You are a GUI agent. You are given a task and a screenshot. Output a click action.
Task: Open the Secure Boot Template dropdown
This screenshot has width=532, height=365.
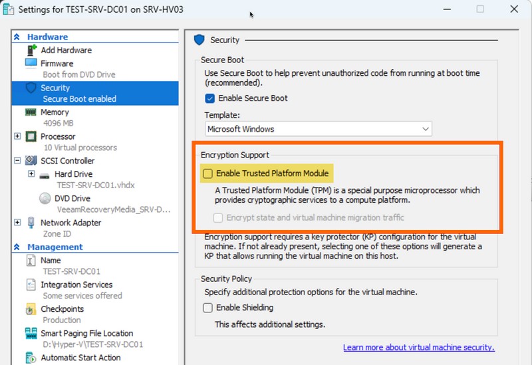point(318,129)
